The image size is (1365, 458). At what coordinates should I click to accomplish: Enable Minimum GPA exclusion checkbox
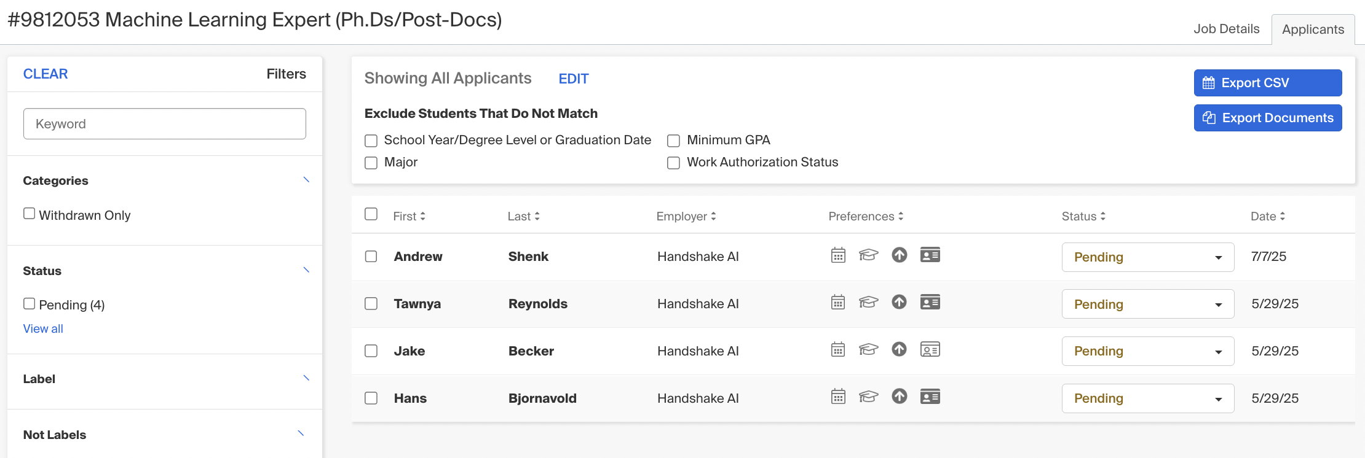pyautogui.click(x=673, y=141)
